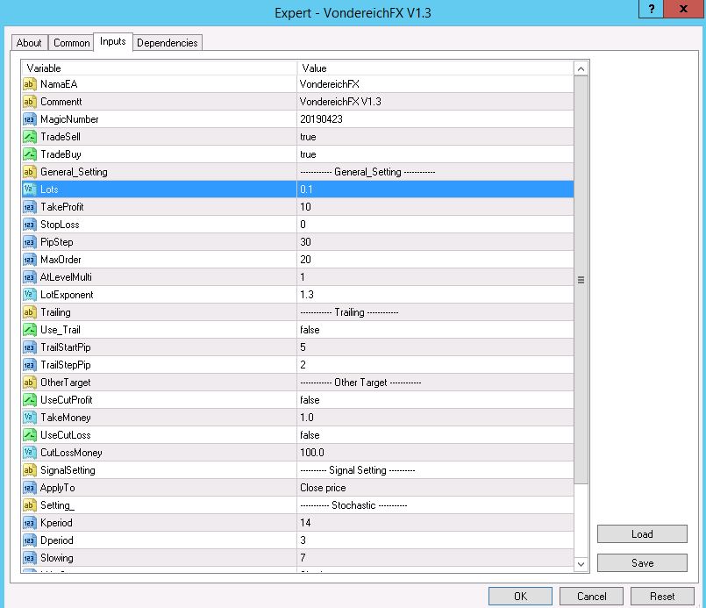This screenshot has width=706, height=608.
Task: Click the scrollbar up arrow
Action: 581,69
